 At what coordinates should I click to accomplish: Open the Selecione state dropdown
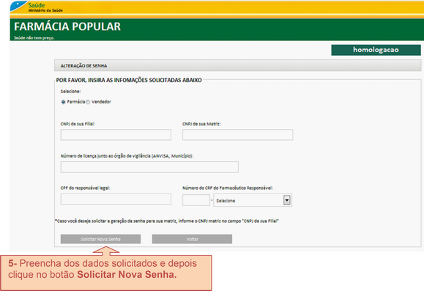click(x=253, y=200)
